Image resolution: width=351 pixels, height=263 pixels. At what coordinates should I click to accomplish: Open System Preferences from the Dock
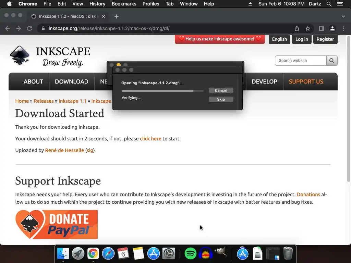point(168,254)
